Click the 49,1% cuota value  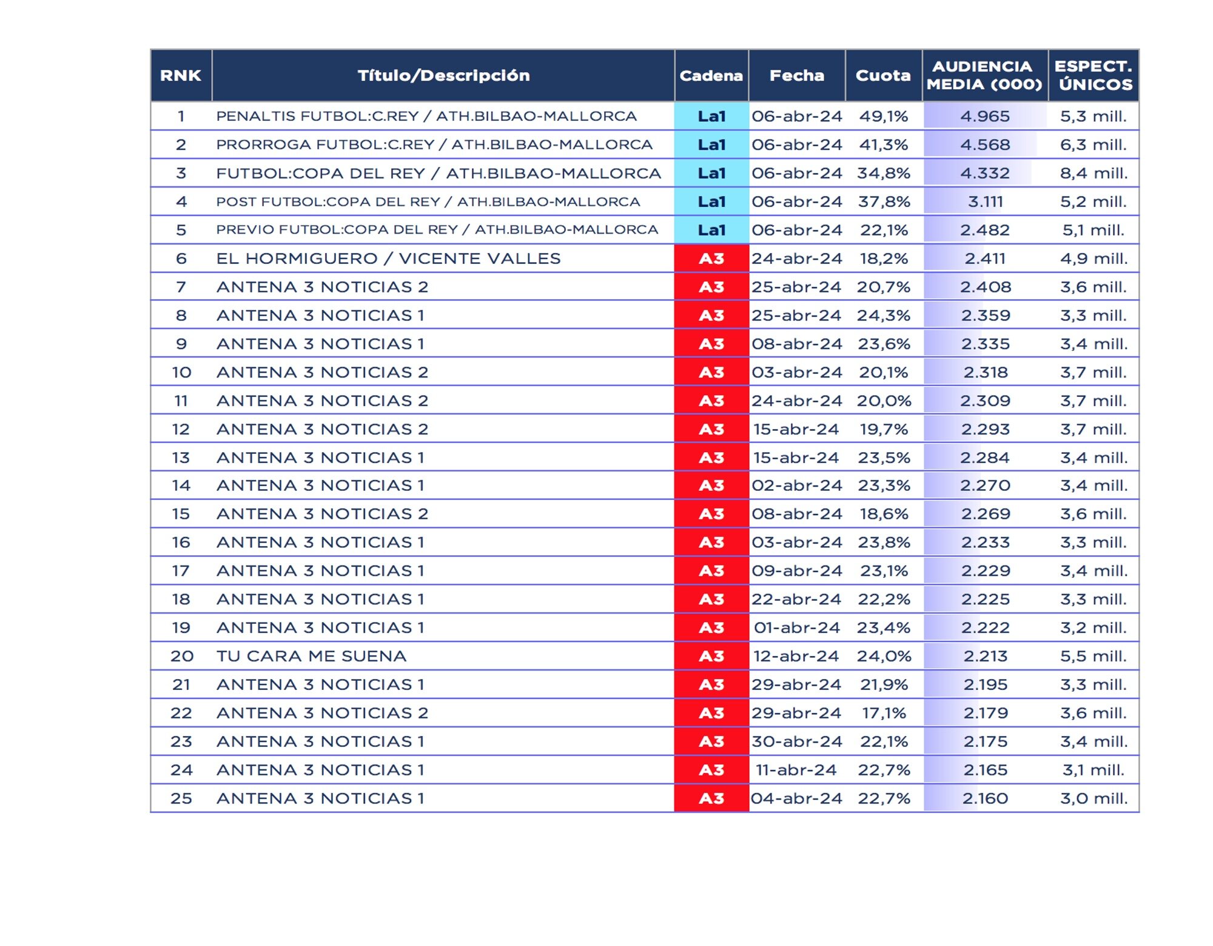[883, 116]
